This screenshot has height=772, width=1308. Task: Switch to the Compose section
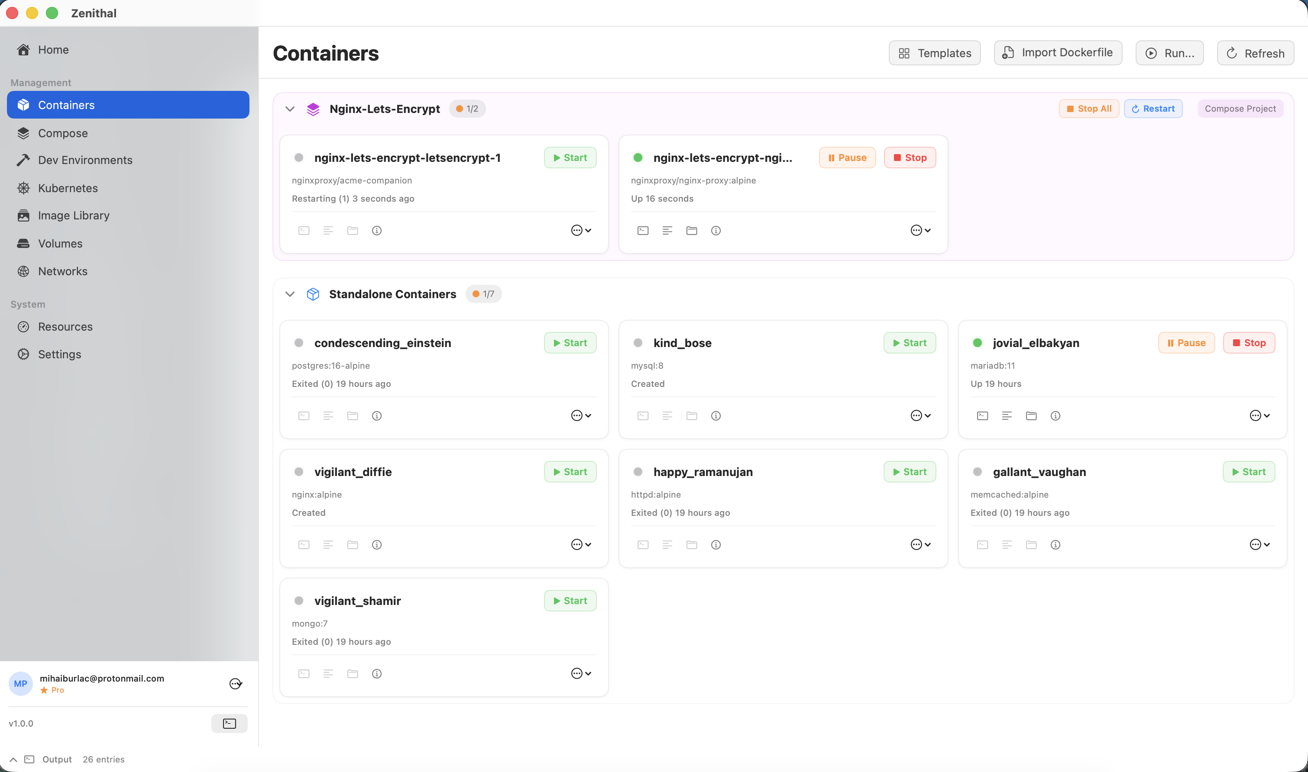coord(62,133)
